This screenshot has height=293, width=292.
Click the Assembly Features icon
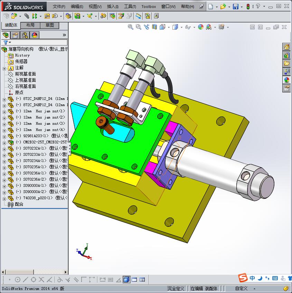[77, 16]
